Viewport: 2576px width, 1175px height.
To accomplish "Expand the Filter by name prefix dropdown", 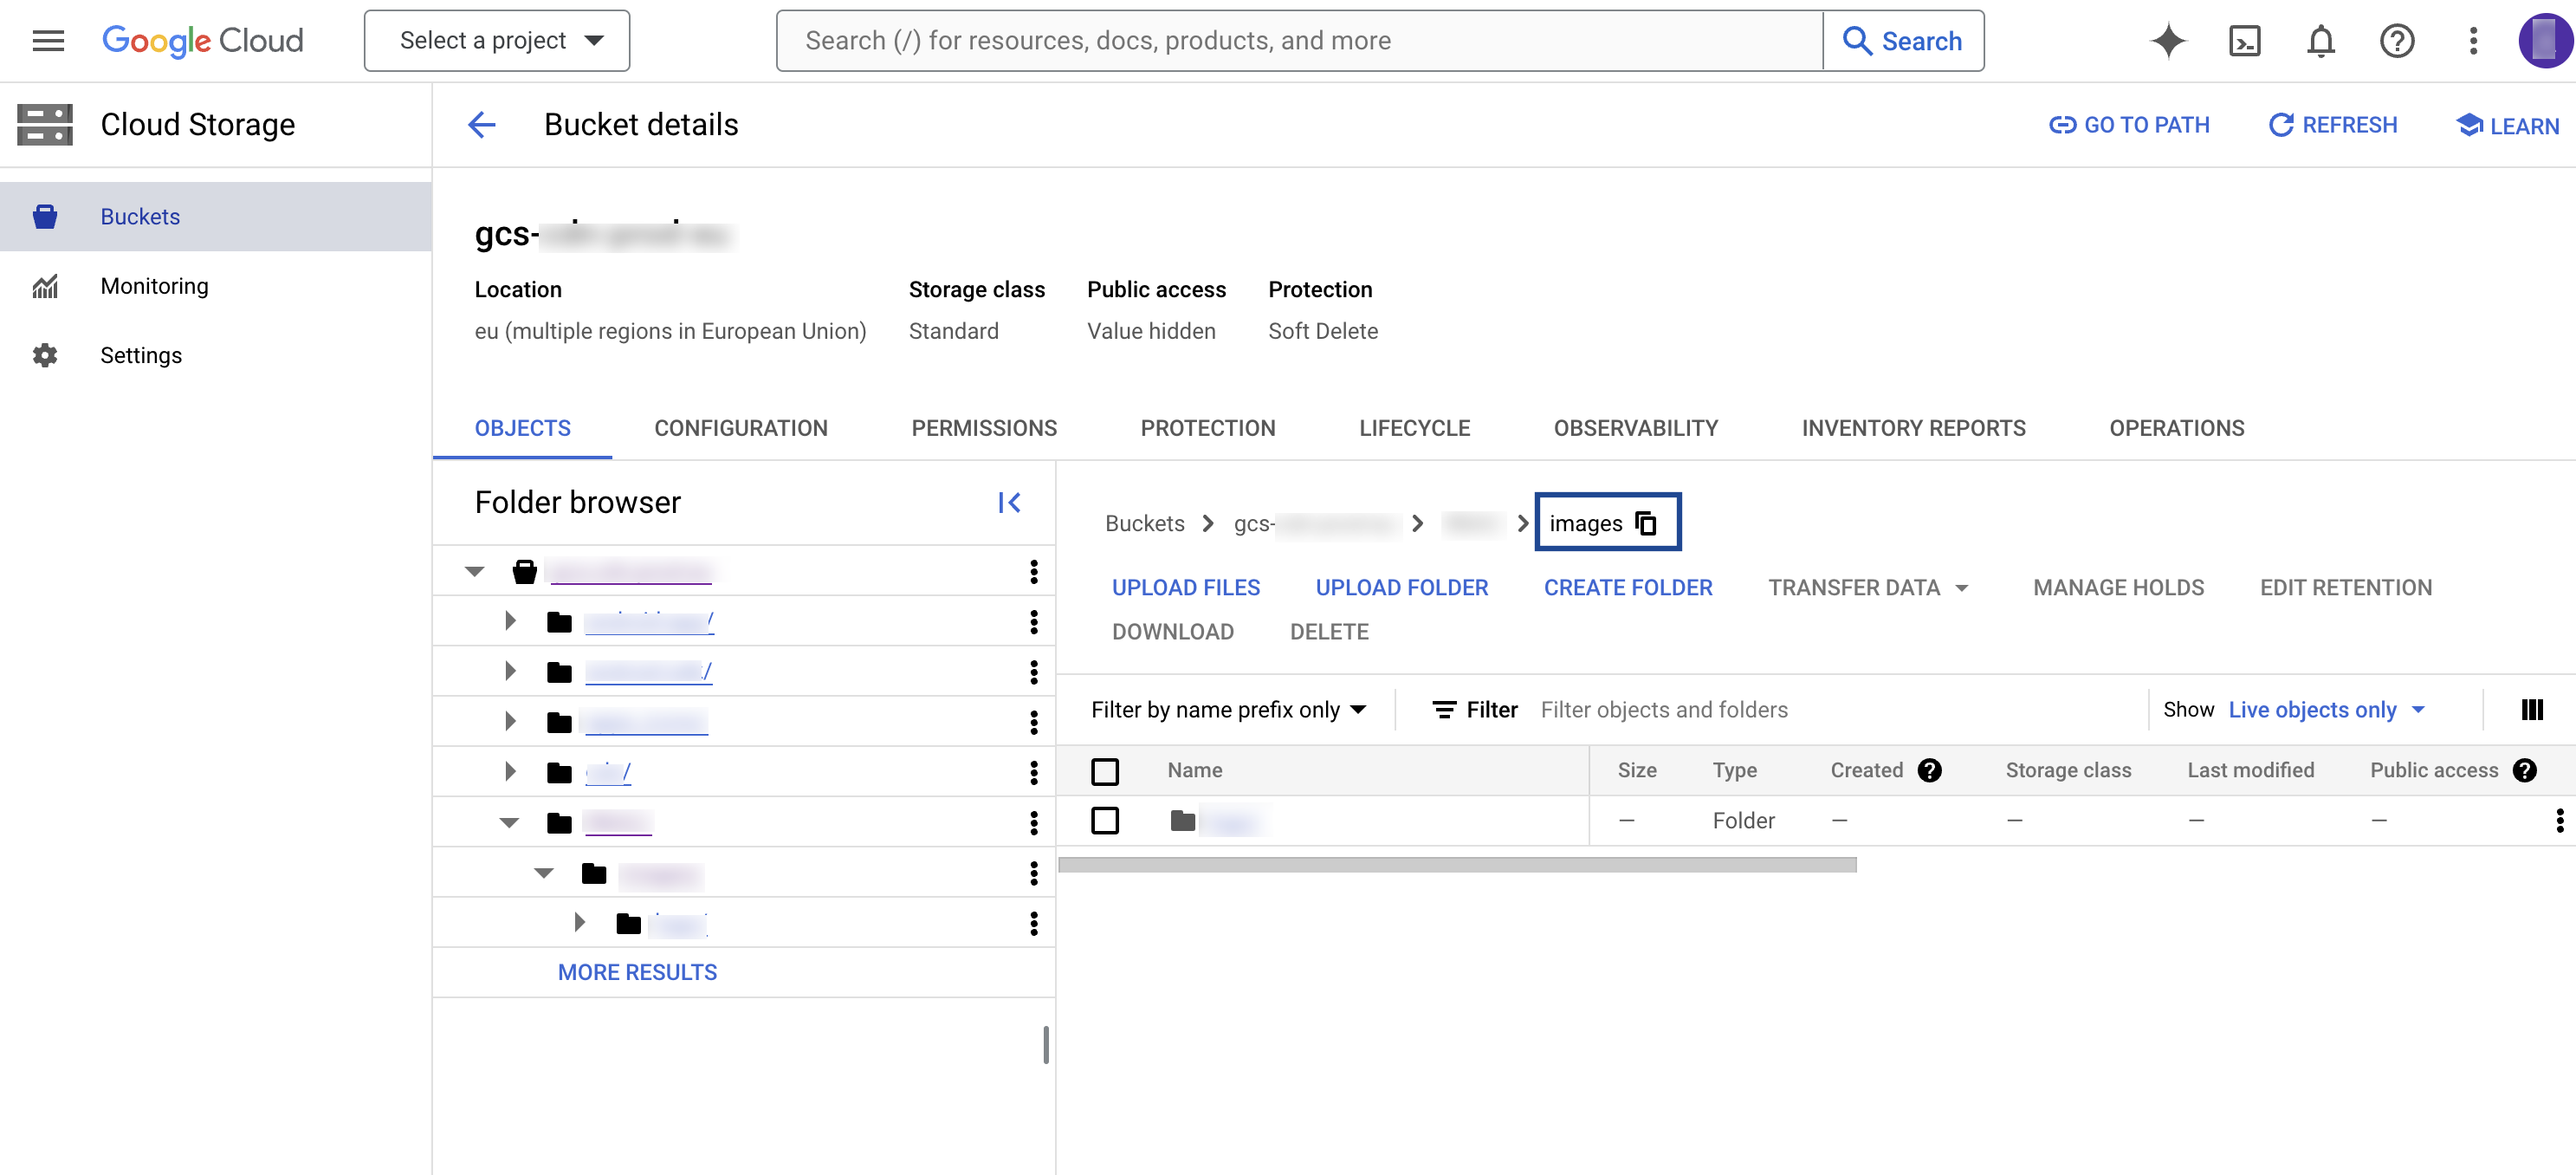I will click(1228, 709).
